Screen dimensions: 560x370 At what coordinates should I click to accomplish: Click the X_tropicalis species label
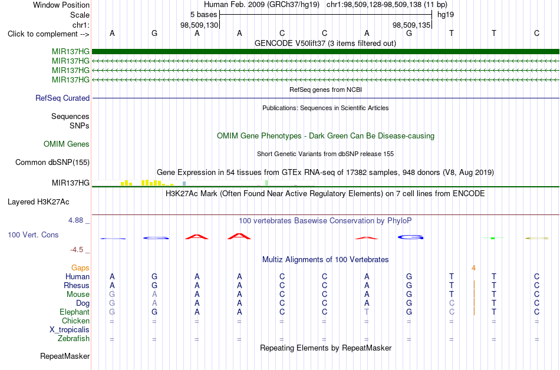pyautogui.click(x=70, y=330)
